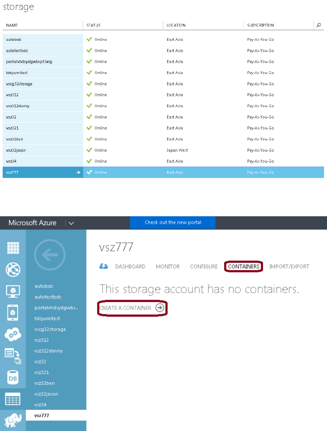
Task: Select vsz32 in the sidebar list
Action: (40, 362)
